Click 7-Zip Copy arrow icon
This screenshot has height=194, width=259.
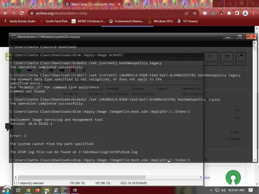51,70
